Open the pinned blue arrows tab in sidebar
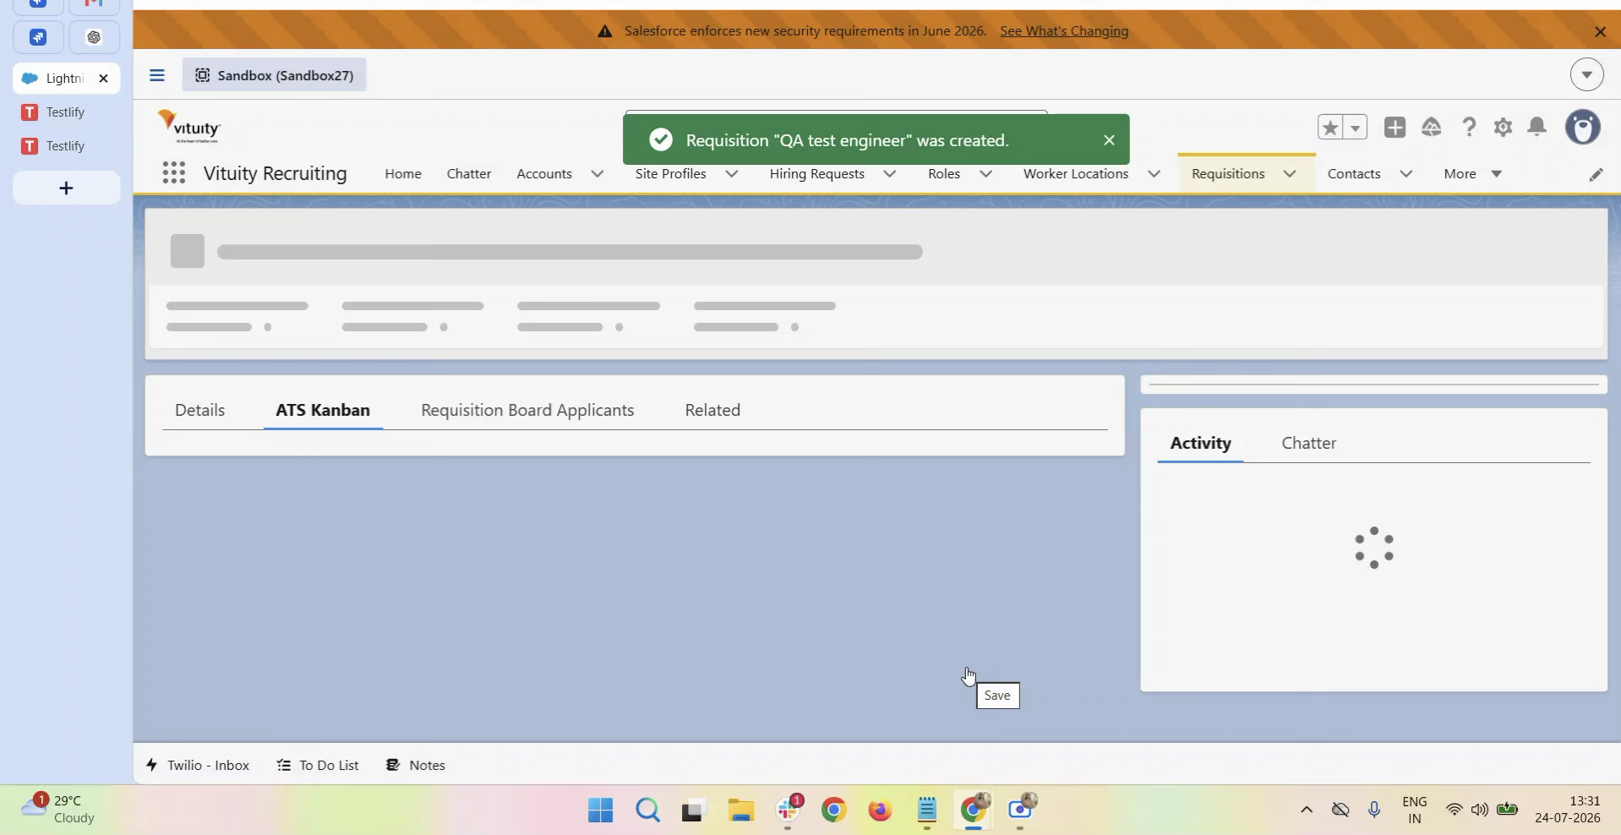 tap(37, 37)
